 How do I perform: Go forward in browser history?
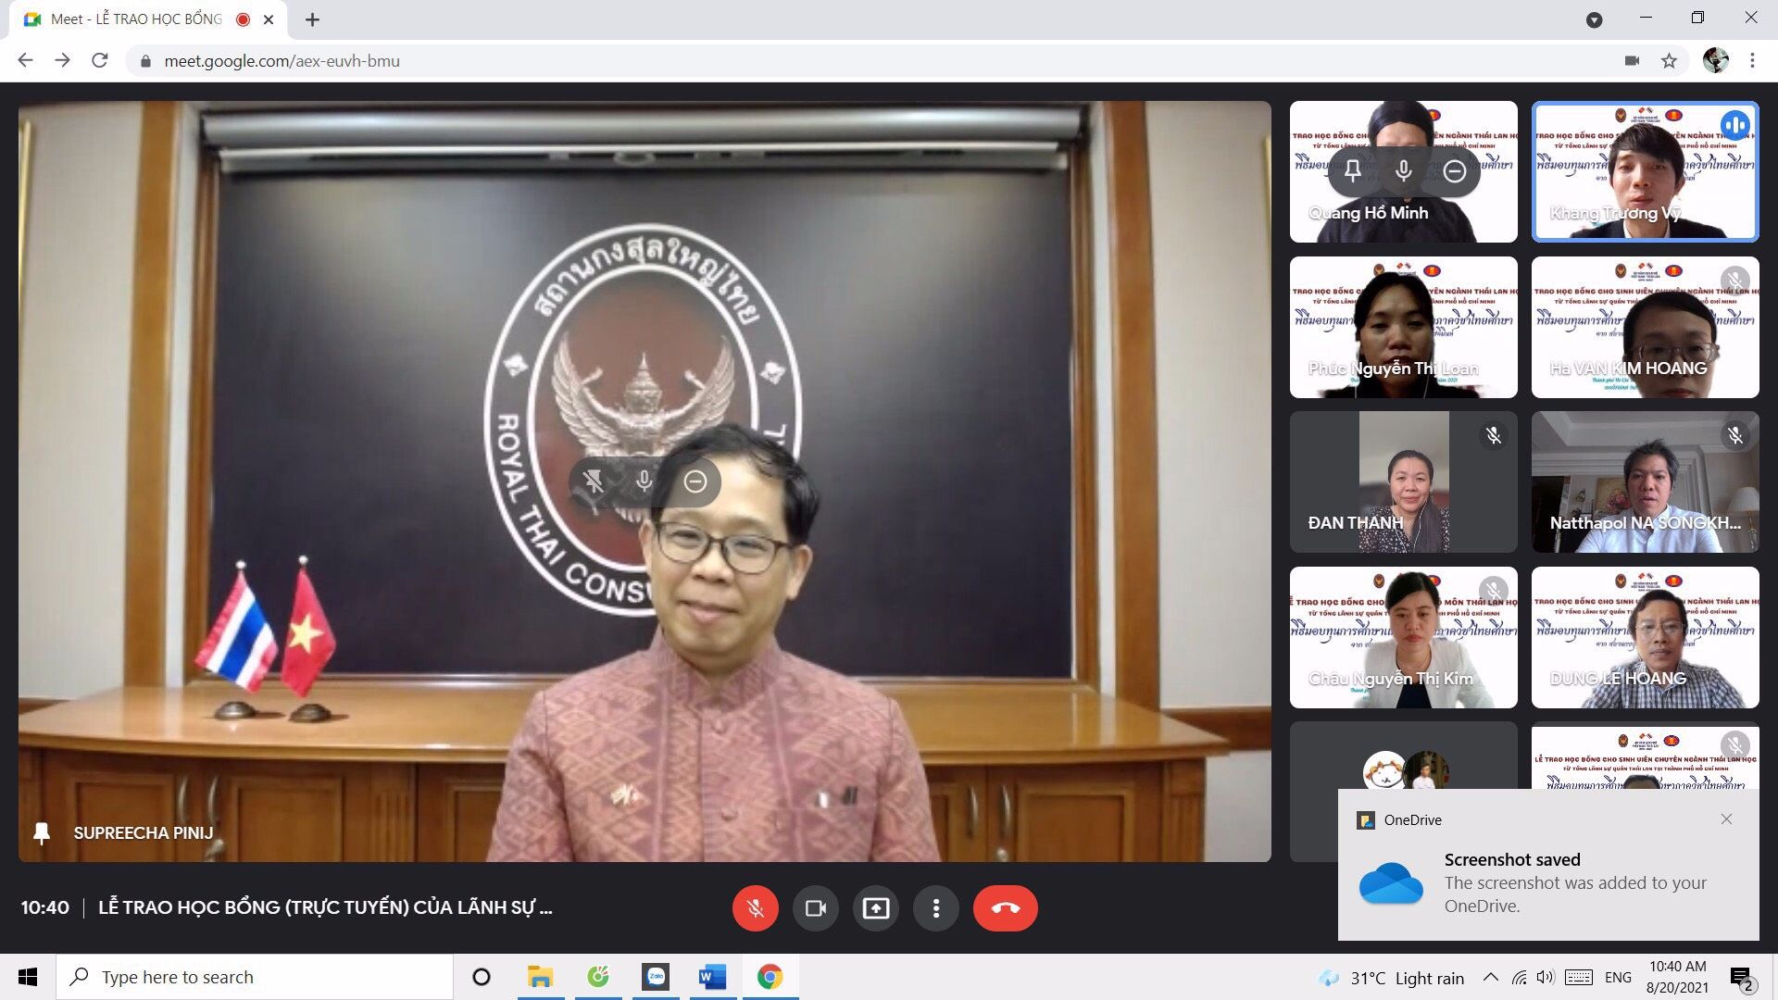coord(62,61)
